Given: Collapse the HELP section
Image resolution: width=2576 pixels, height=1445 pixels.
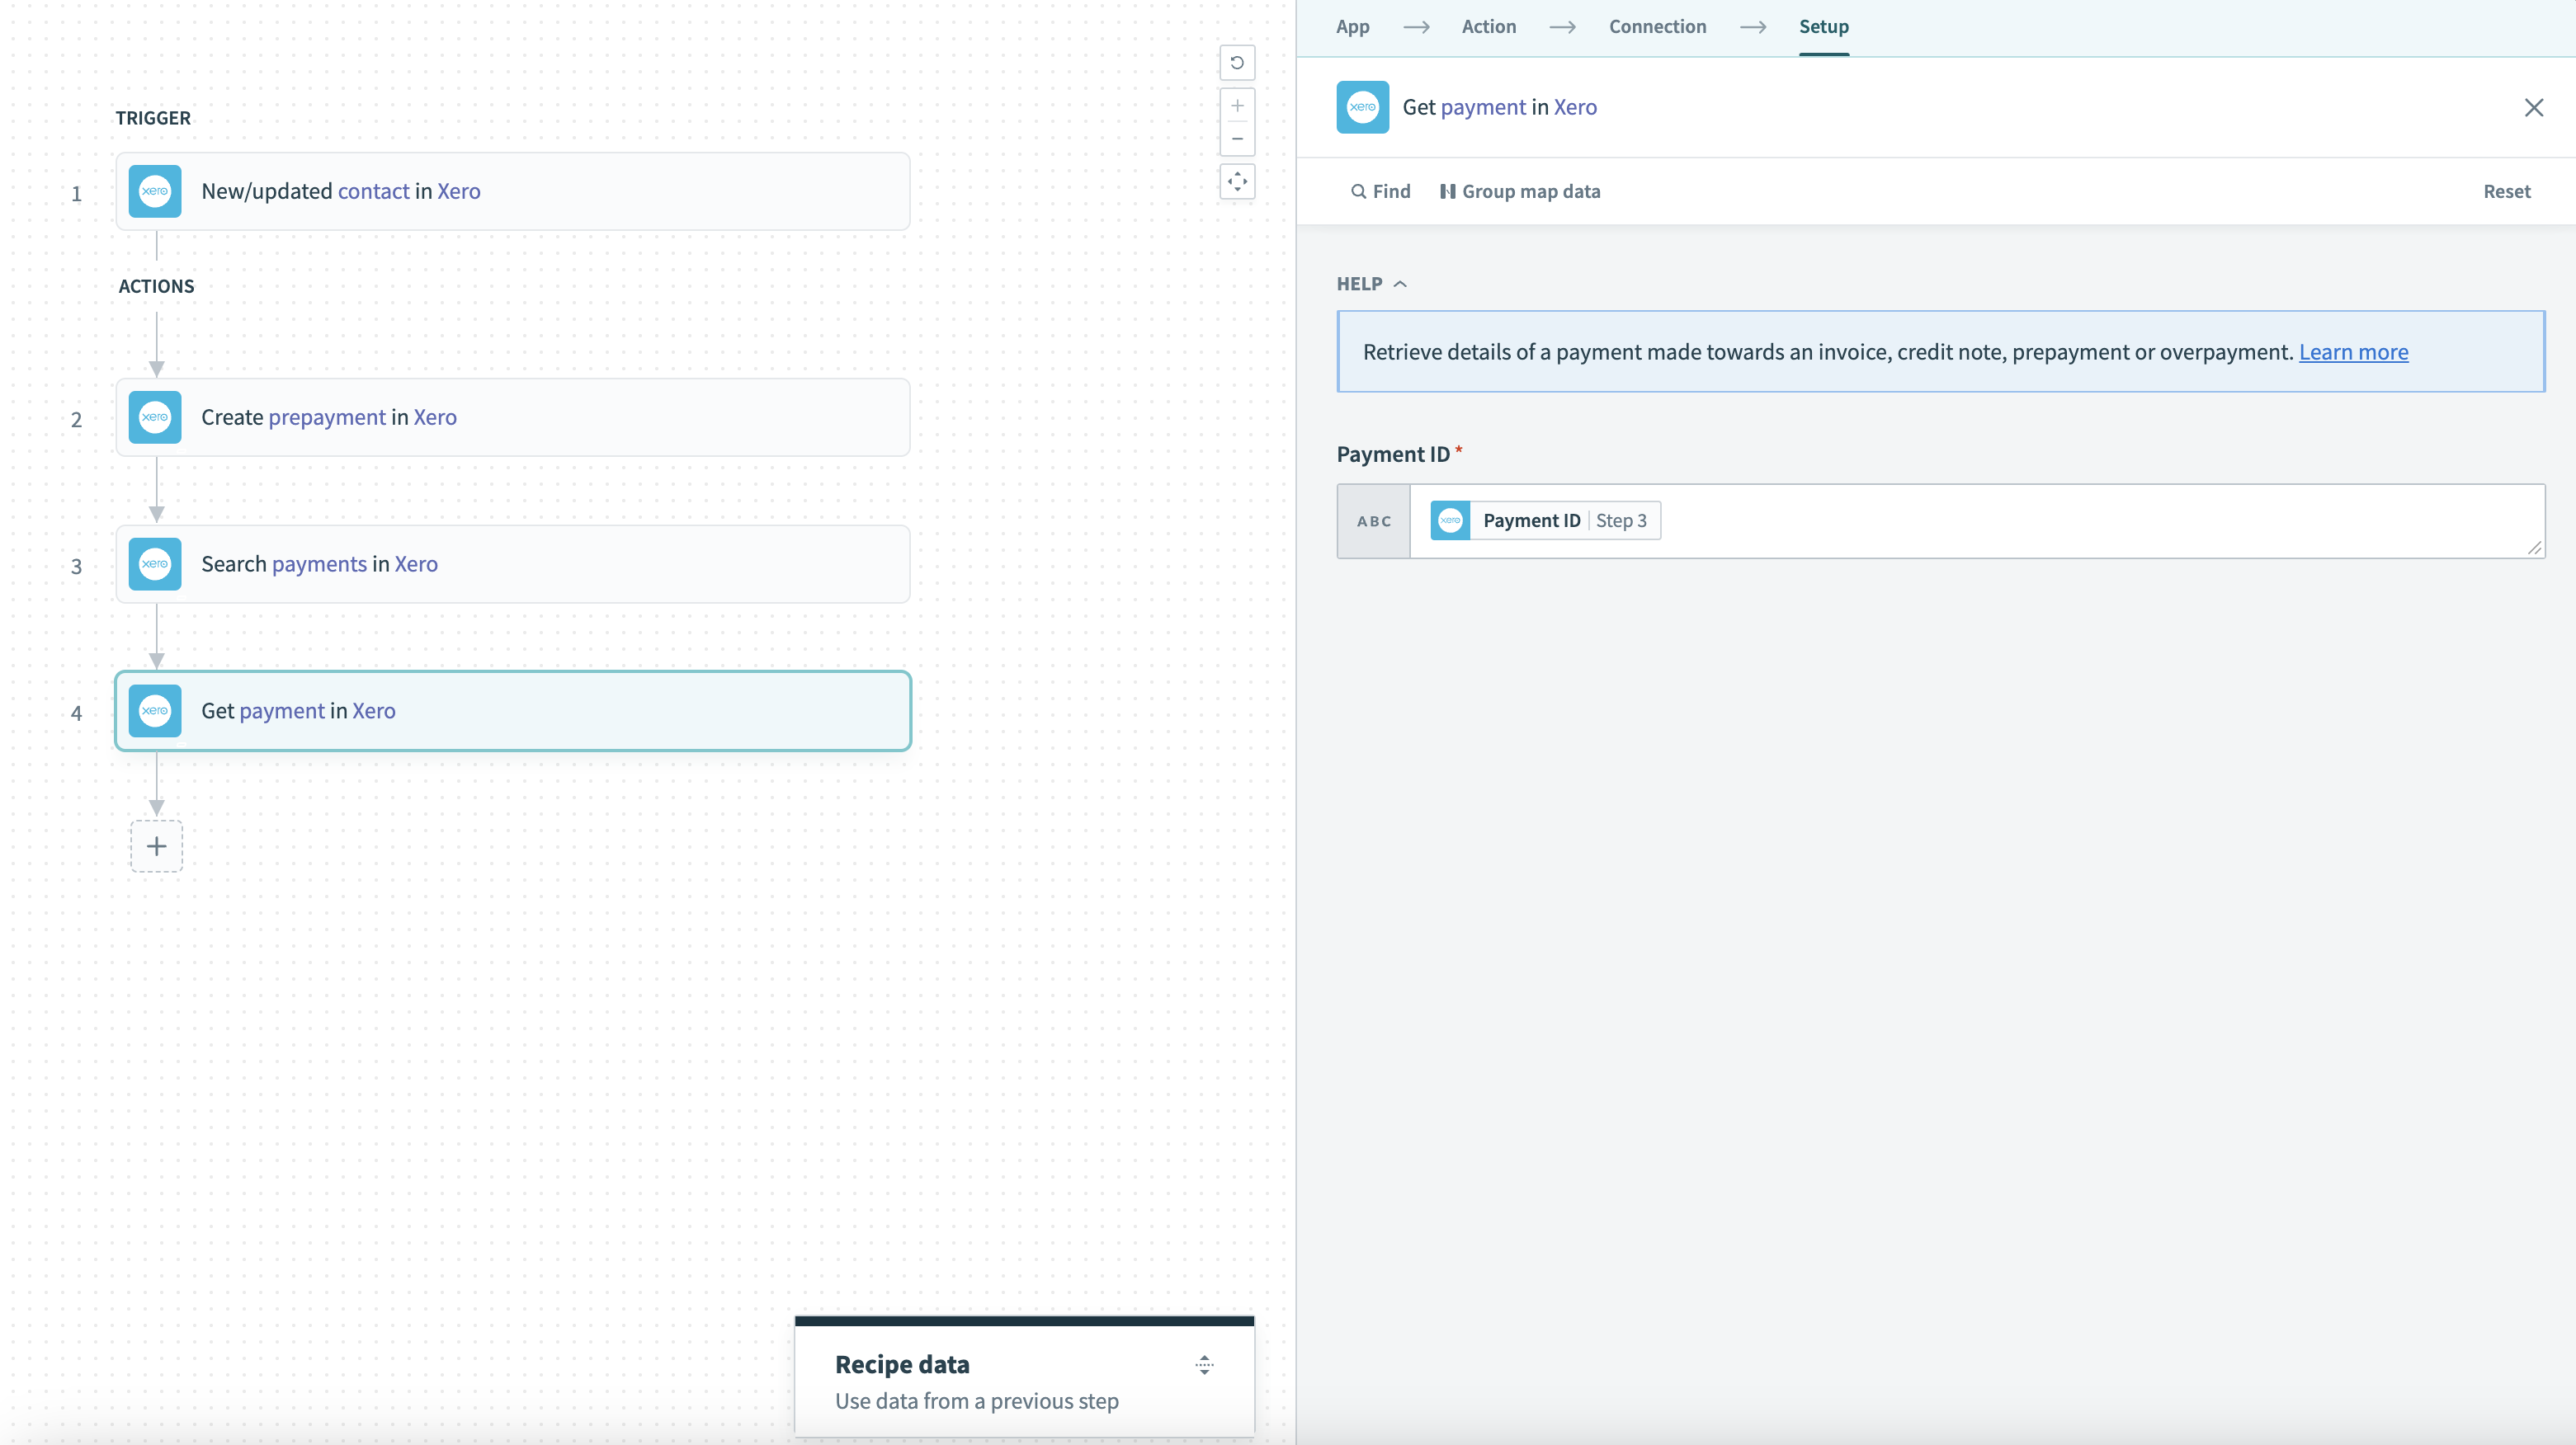Looking at the screenshot, I should [x=1371, y=284].
